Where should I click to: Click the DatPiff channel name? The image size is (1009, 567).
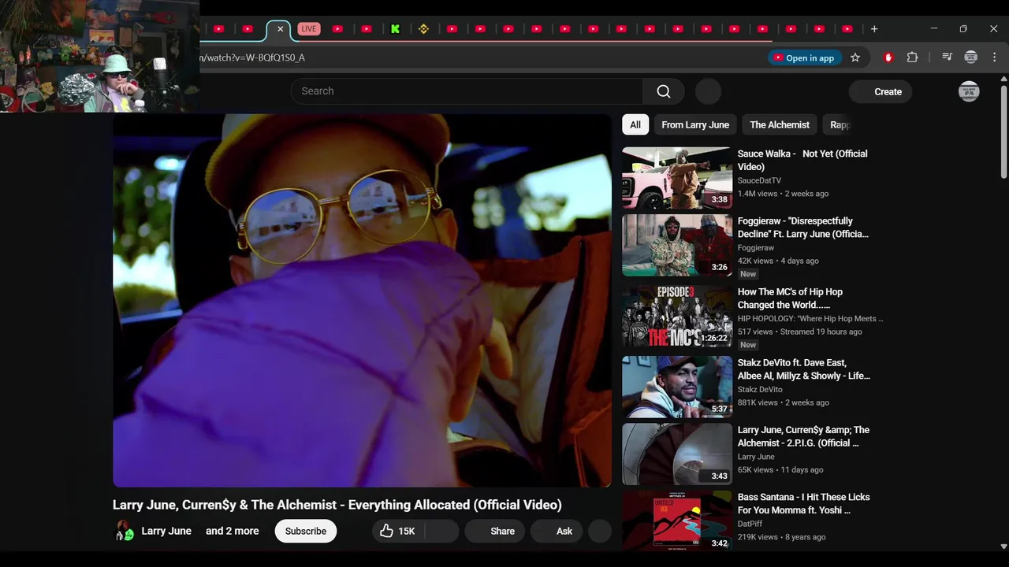pyautogui.click(x=751, y=524)
